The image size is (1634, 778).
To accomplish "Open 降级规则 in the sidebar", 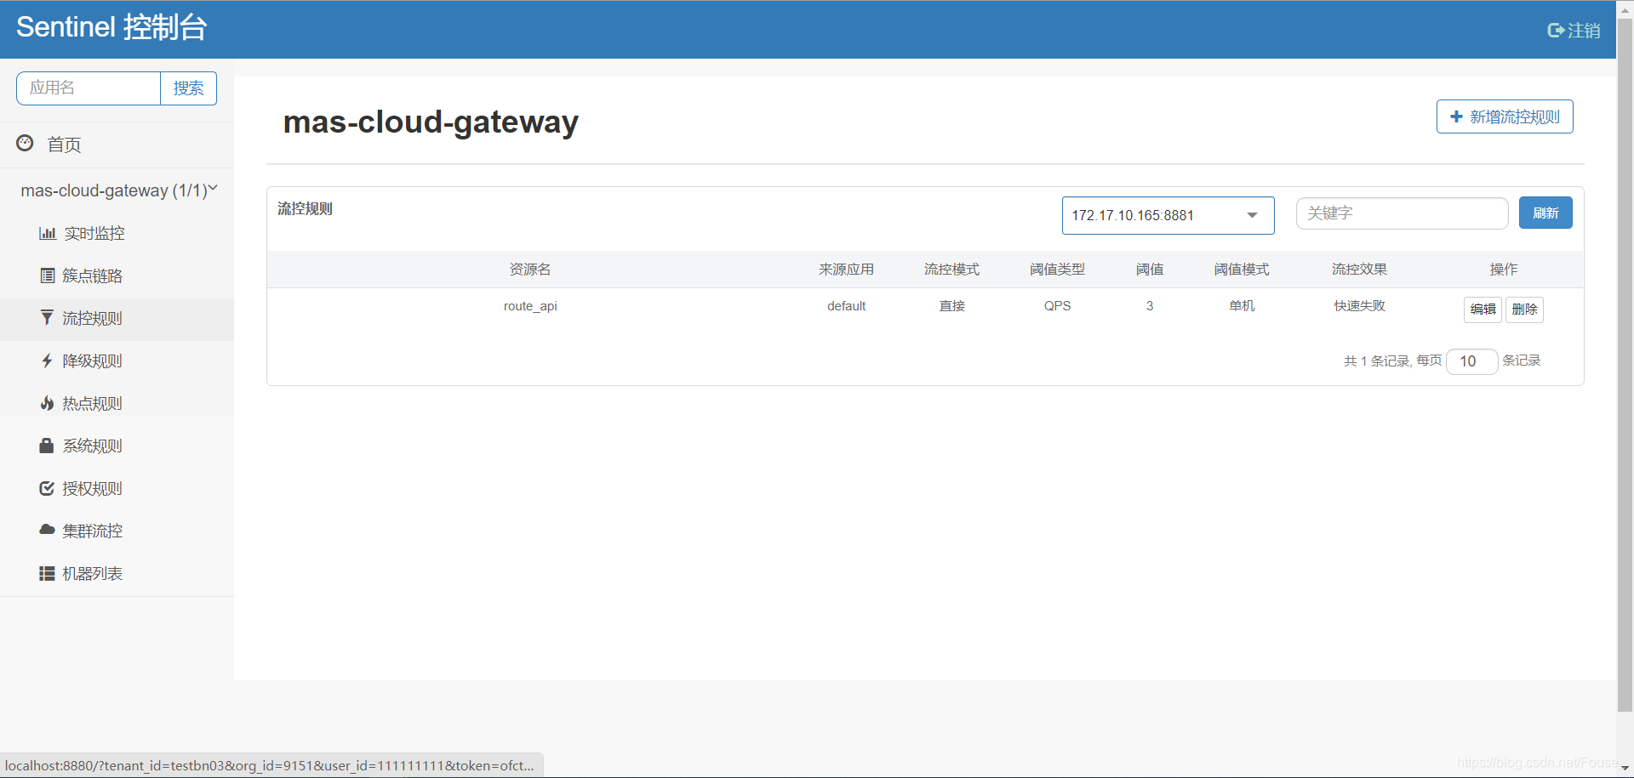I will pyautogui.click(x=117, y=361).
